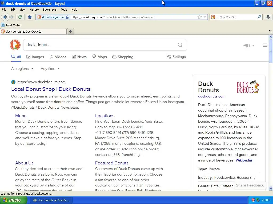Expand the chevron next to the megaphone
The image size is (273, 204).
point(253,45)
